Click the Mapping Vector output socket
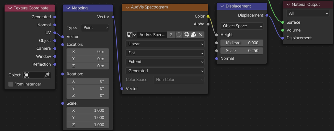 click(113, 17)
